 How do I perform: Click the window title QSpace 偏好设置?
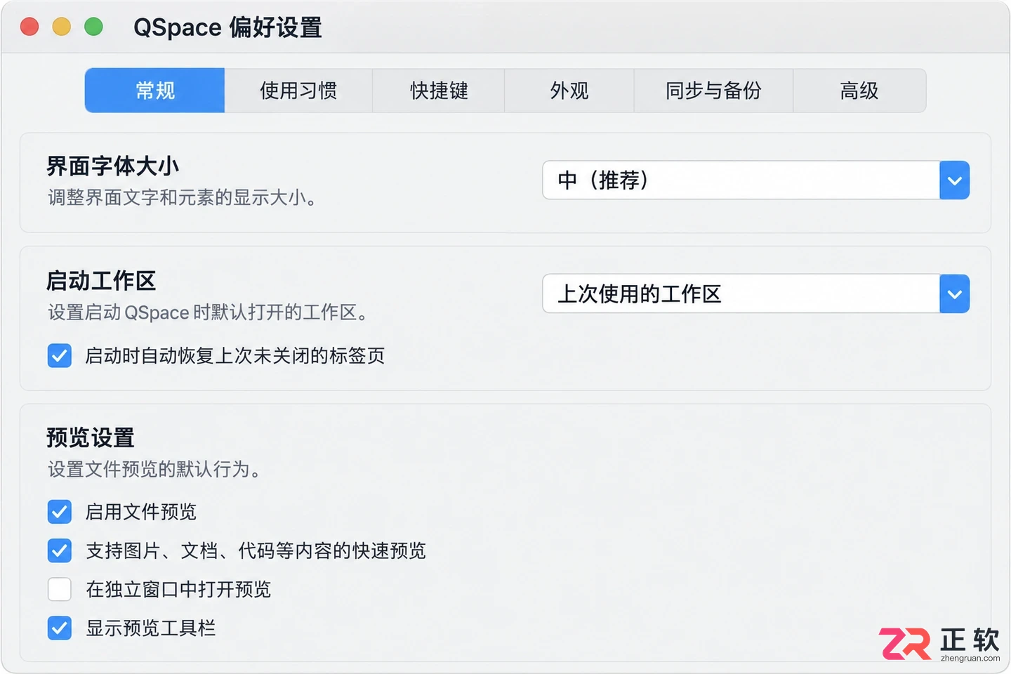[227, 27]
